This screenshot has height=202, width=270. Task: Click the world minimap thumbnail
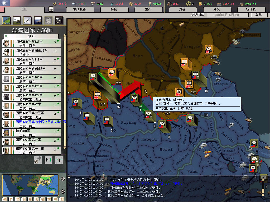31,185
